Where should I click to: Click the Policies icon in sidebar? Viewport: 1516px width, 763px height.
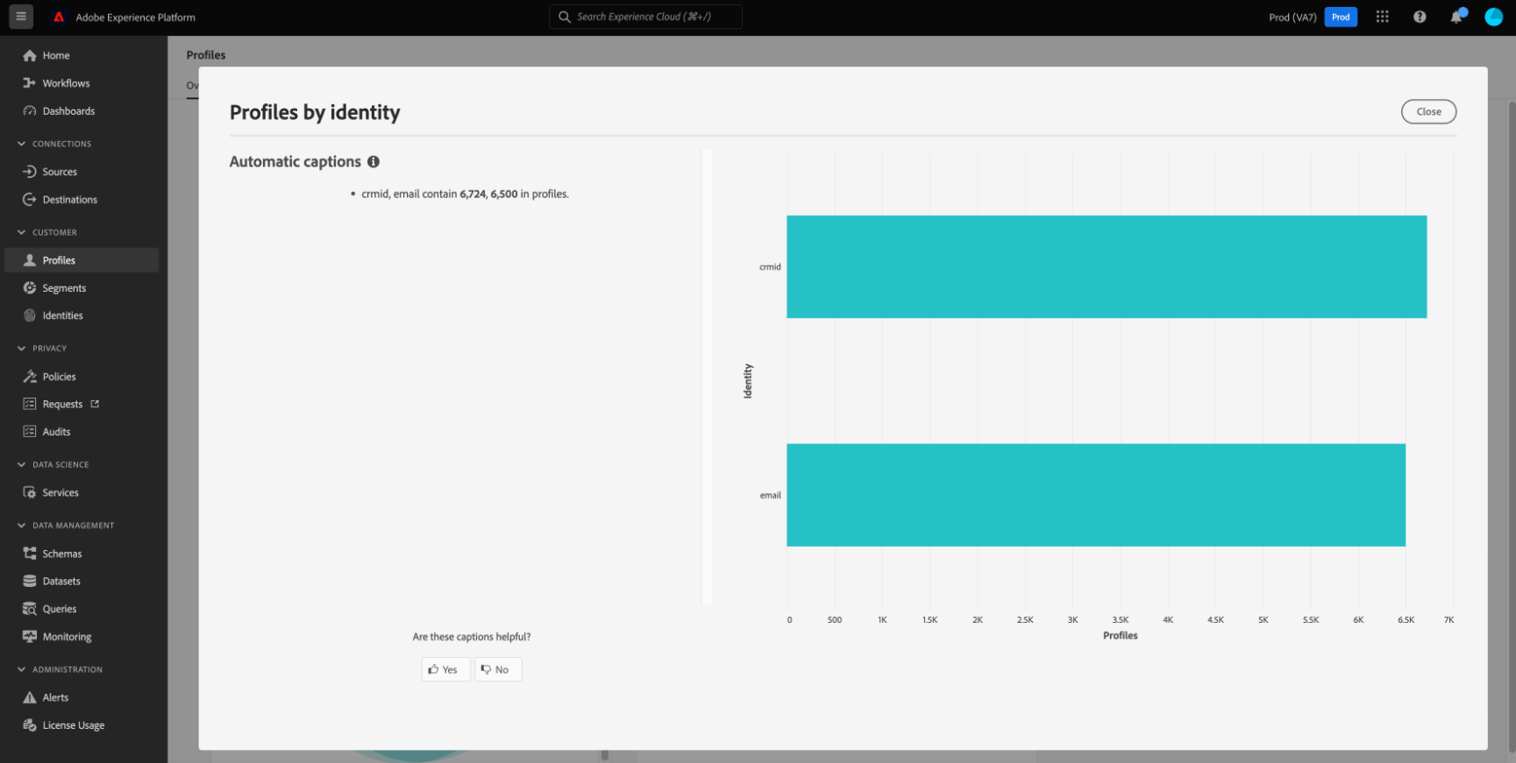point(30,377)
